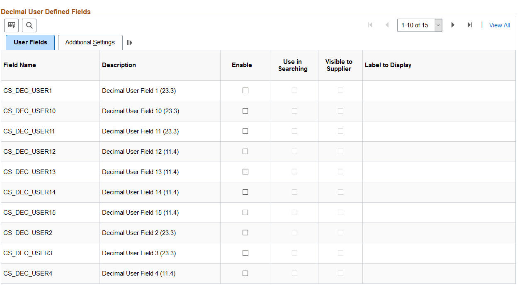Open the Personalize grid icon
Image resolution: width=522 pixels, height=288 pixels.
pyautogui.click(x=11, y=25)
